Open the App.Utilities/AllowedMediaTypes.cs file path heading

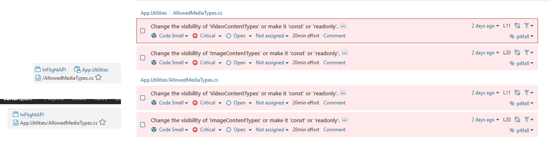point(179,80)
